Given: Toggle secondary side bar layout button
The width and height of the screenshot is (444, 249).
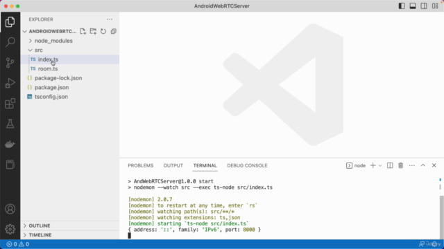Looking at the screenshot, I should coord(424,6).
